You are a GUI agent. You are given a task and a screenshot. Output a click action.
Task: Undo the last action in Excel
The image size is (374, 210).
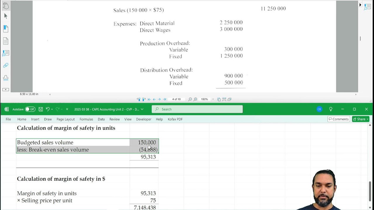click(48, 109)
